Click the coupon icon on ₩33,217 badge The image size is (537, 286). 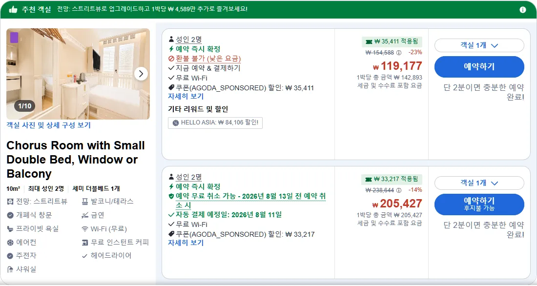coord(369,179)
